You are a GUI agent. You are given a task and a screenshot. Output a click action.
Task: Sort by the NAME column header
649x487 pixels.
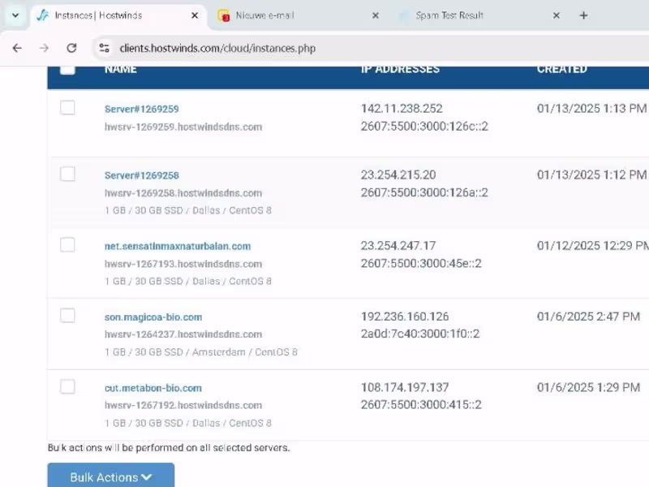pos(120,69)
